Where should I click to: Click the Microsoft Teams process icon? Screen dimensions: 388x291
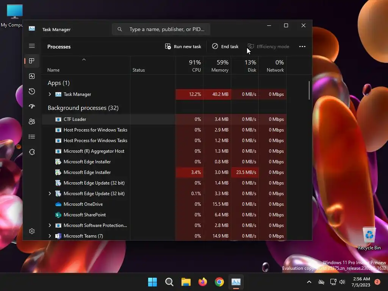pyautogui.click(x=58, y=236)
